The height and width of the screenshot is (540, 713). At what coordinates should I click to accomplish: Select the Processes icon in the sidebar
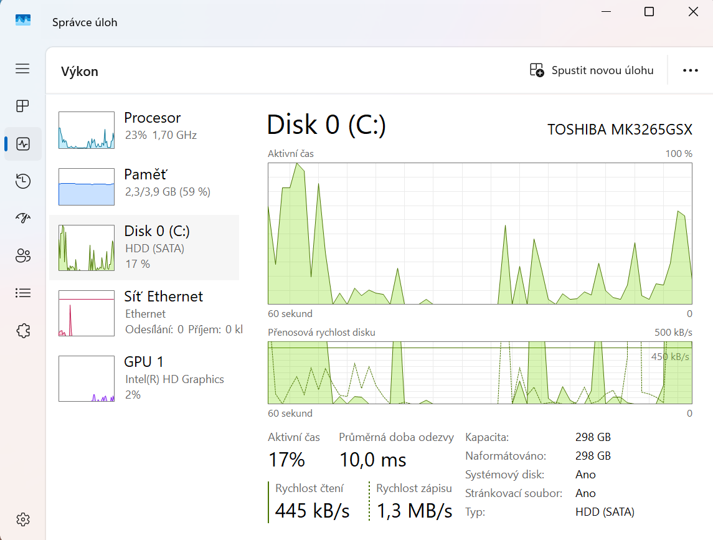22,106
